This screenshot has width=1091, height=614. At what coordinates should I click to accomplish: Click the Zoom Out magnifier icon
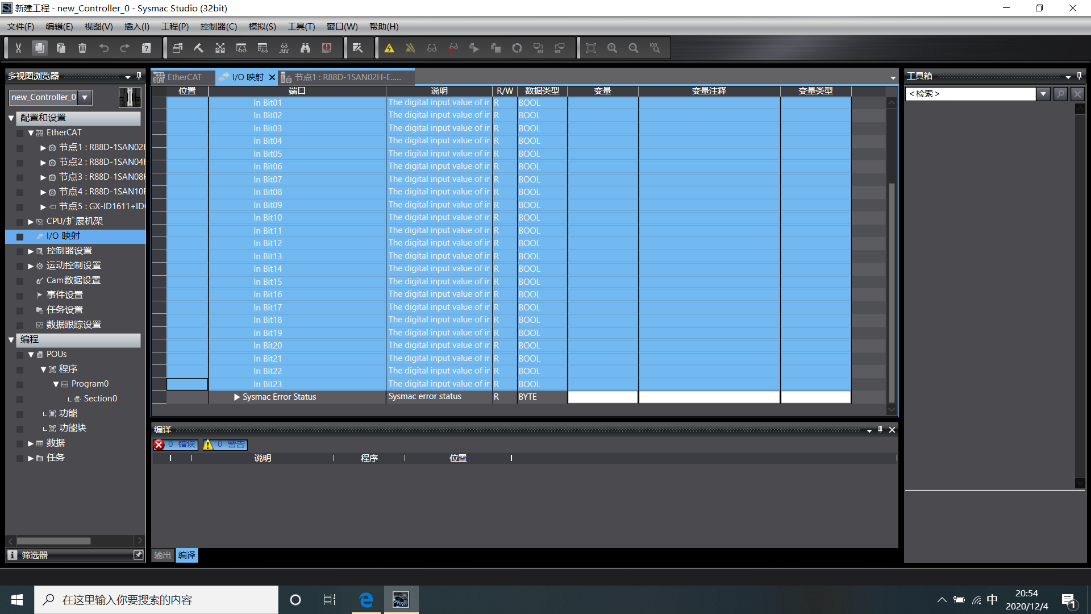pos(634,48)
